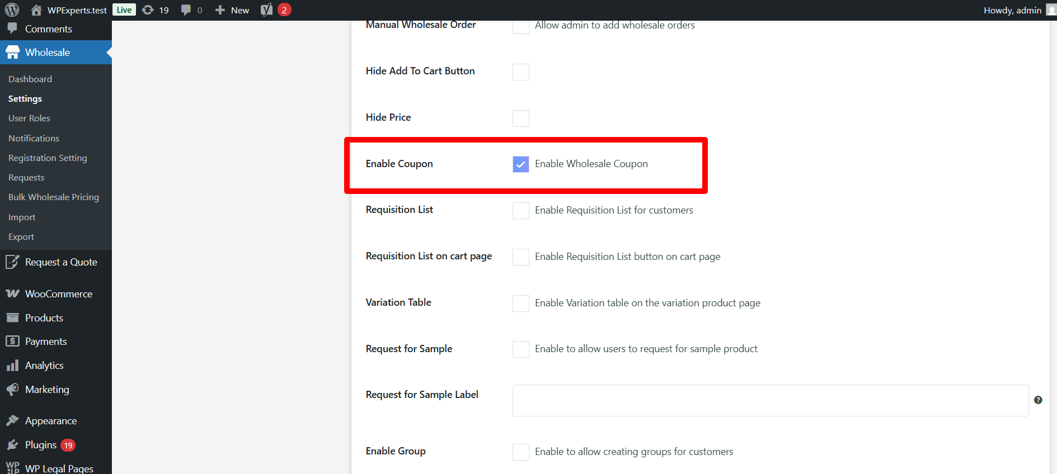Check the Hide Add To Cart Button checkbox
Image resolution: width=1057 pixels, height=474 pixels.
pos(521,72)
